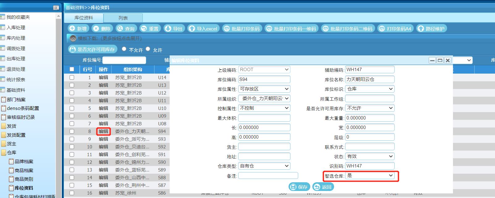The width and height of the screenshot is (495, 198).
Task: Collapse the left sidebar with the top icon
Action: tap(56, 8)
